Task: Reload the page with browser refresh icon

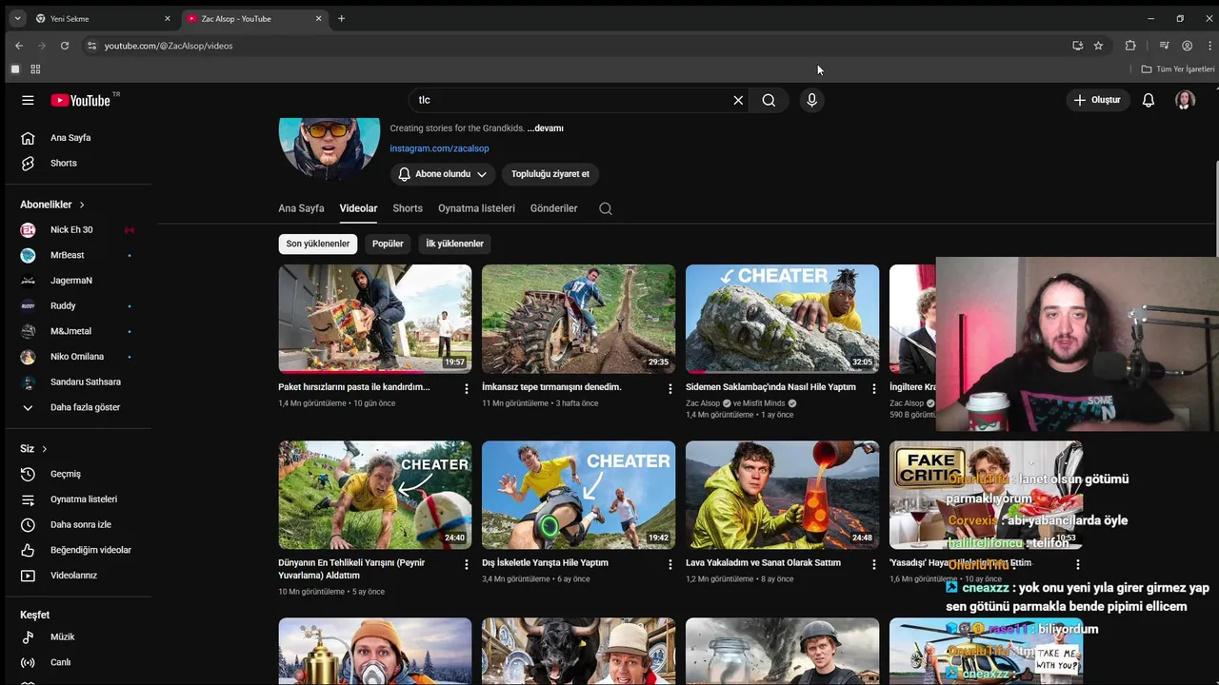Action: 65,46
